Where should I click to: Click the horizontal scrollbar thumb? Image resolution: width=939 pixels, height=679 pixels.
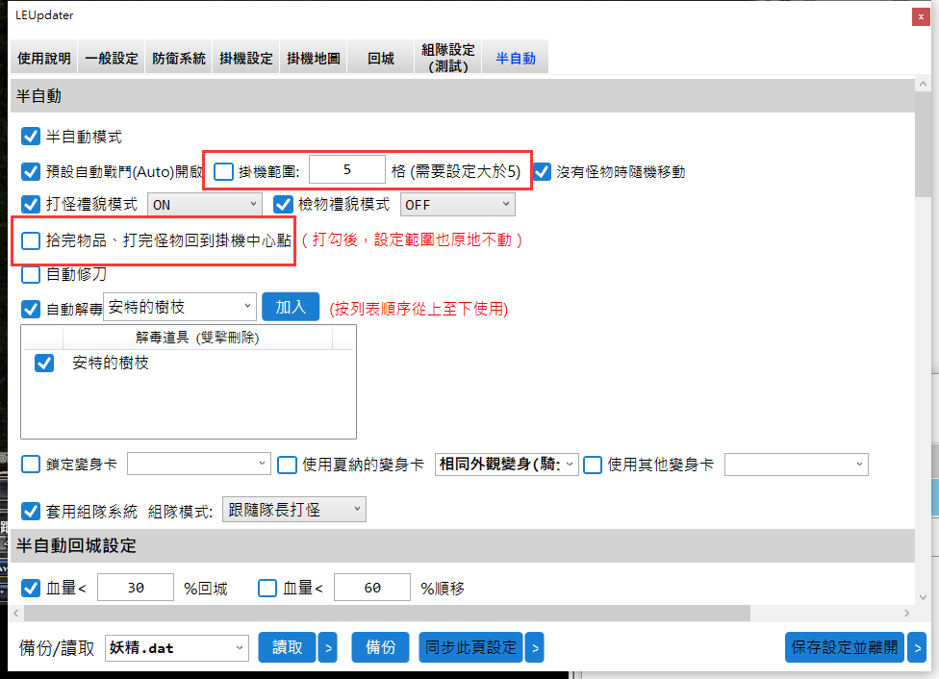[x=388, y=614]
